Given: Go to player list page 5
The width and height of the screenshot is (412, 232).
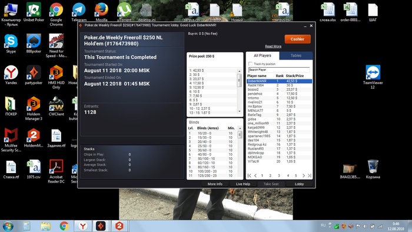Looking at the screenshot, I should (295, 175).
